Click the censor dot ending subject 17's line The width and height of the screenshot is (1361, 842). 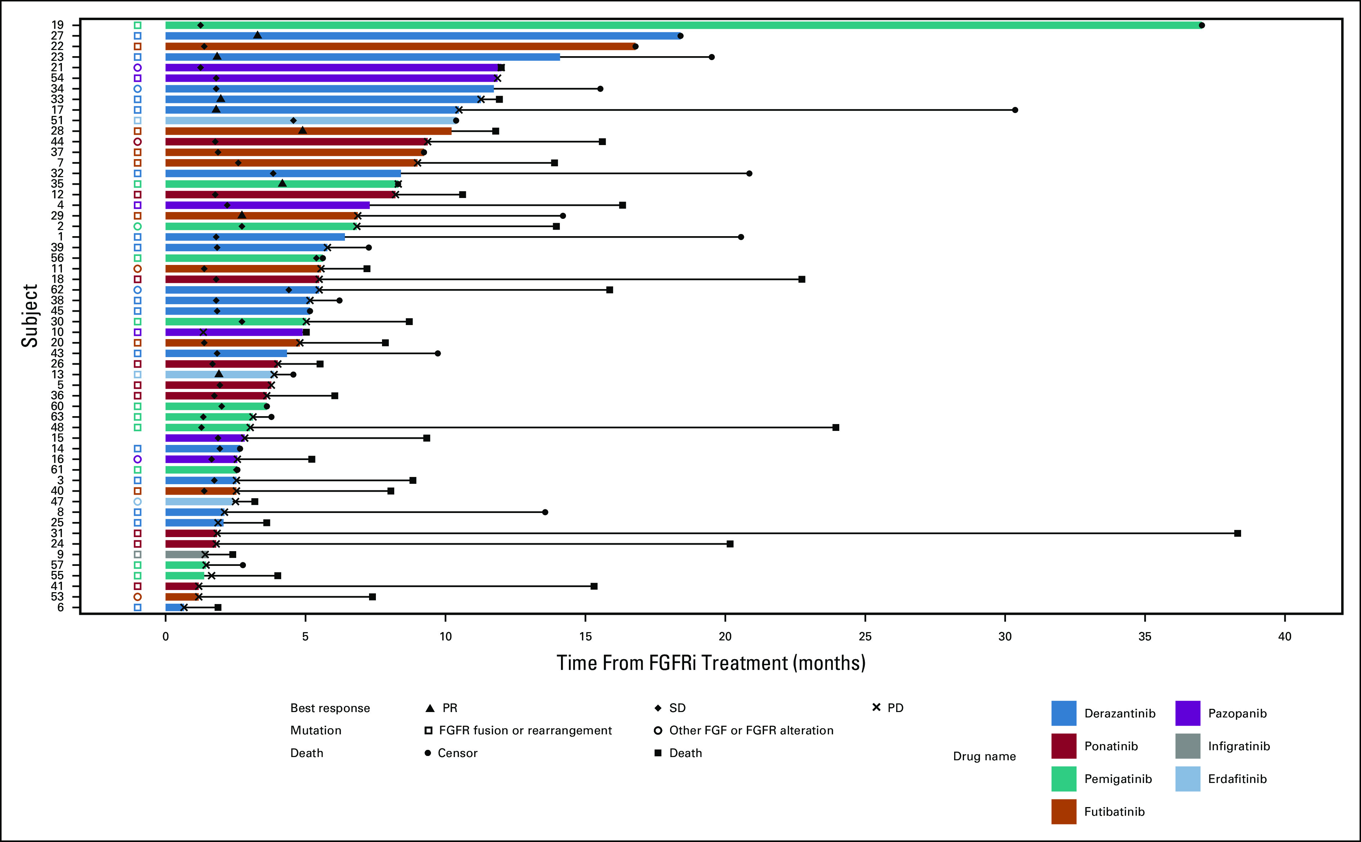tap(1015, 110)
